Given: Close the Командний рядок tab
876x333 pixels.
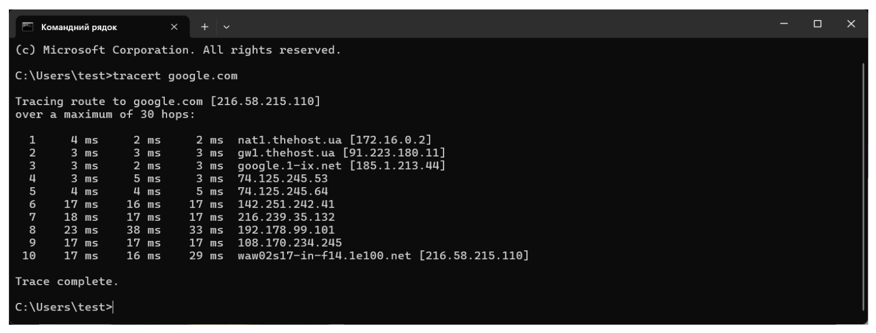Looking at the screenshot, I should tap(174, 27).
